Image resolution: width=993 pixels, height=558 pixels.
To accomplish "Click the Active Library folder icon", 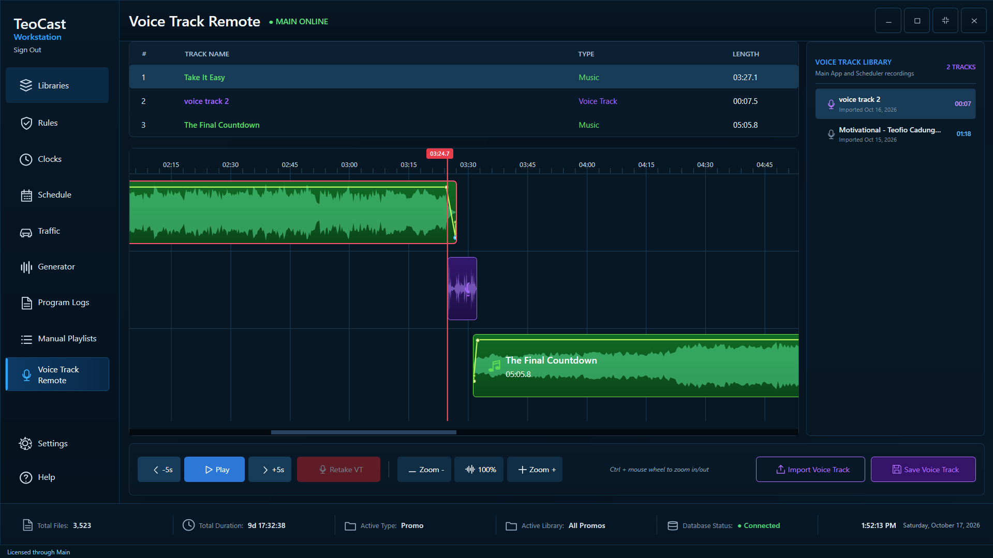I will [511, 526].
